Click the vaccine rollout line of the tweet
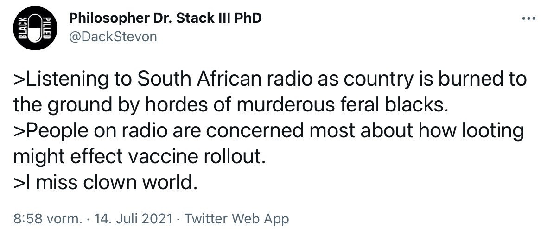Screen dimensions: 541x234 (x=140, y=158)
